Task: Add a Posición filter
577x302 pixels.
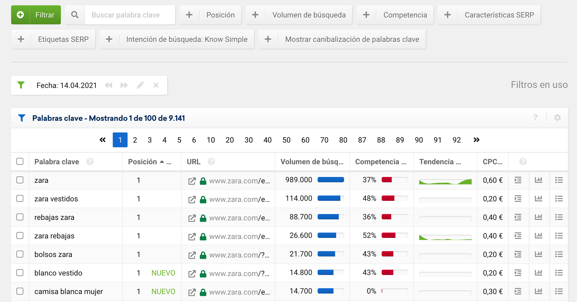Action: 210,15
